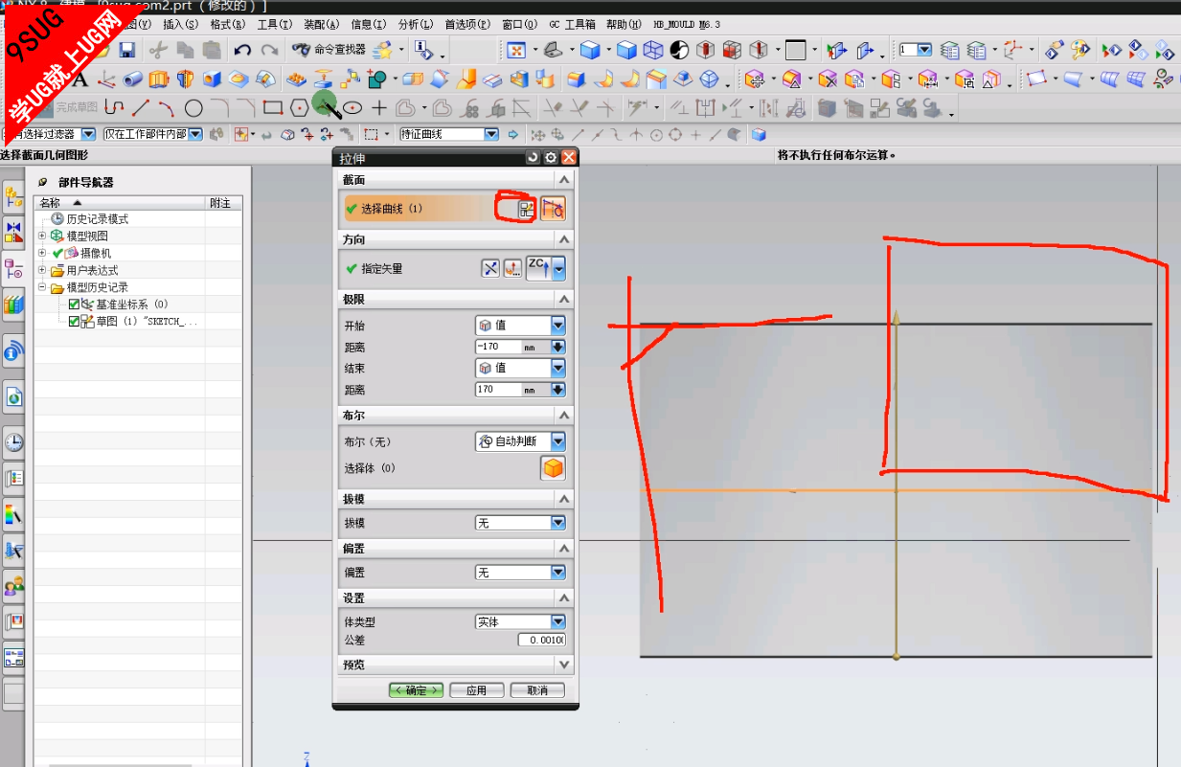Viewport: 1181px width, 767px height.
Task: Open the Extrude dialog gear settings
Action: point(551,157)
